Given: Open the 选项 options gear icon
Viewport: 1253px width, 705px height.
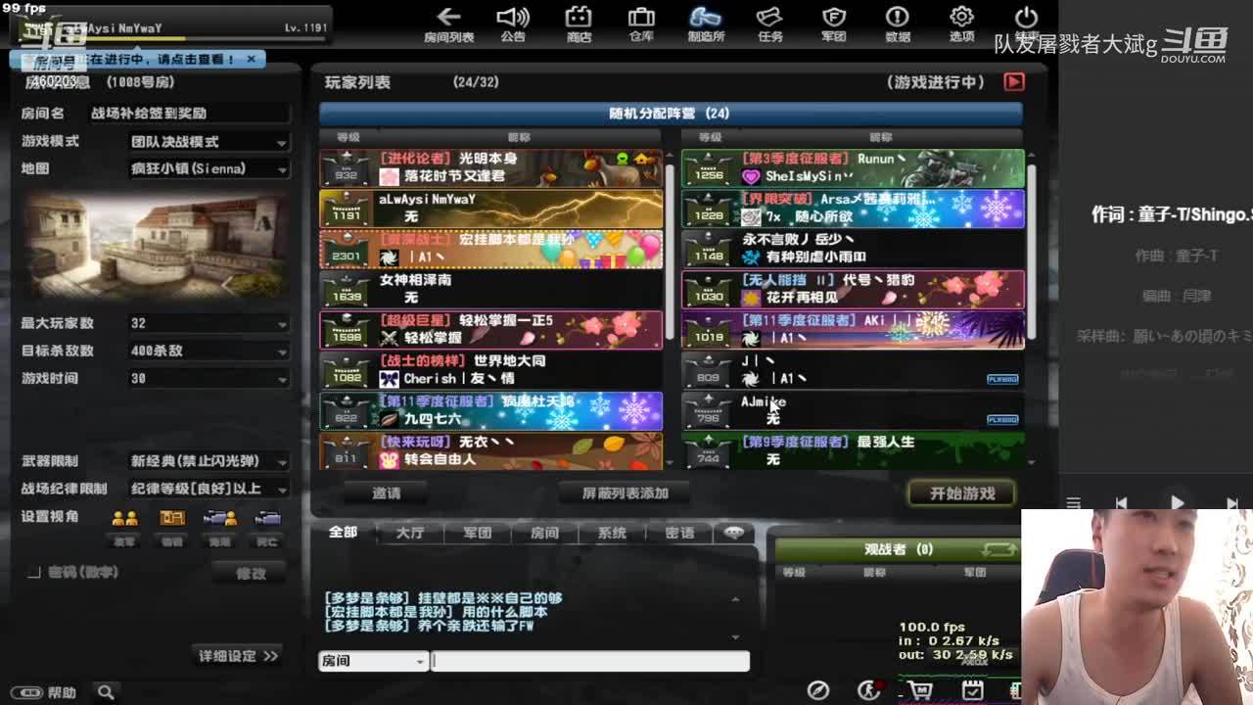Looking at the screenshot, I should tap(961, 23).
